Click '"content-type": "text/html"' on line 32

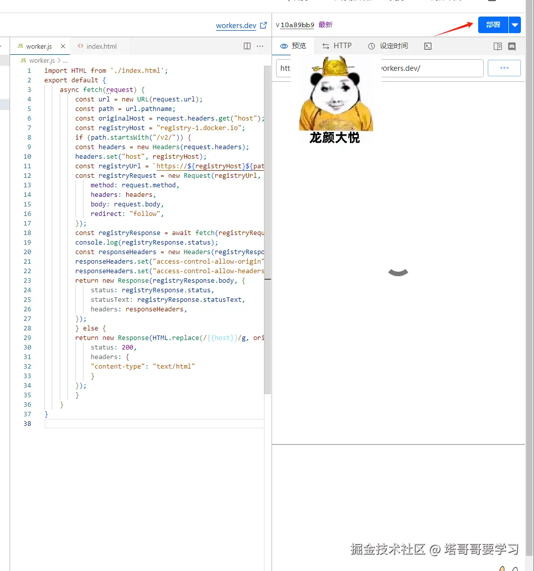(x=143, y=366)
